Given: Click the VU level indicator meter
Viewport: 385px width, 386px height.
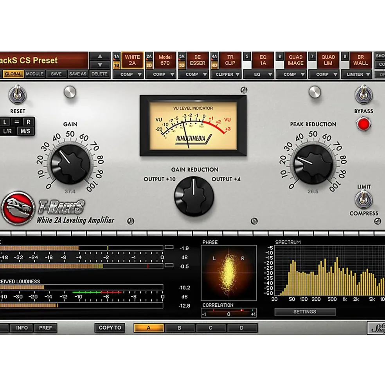Looking at the screenshot, I should (193, 126).
